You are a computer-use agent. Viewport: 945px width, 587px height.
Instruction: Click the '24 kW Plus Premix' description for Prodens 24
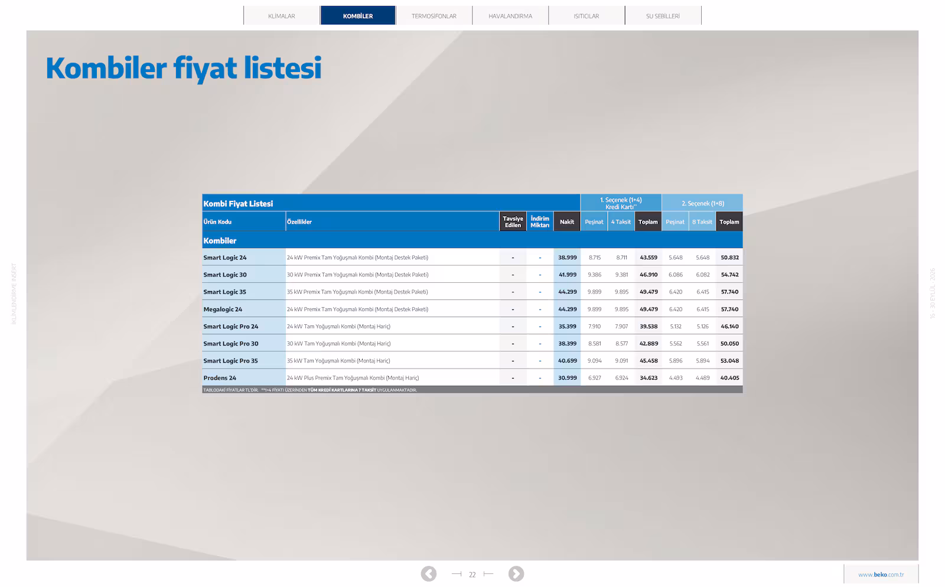pos(353,378)
